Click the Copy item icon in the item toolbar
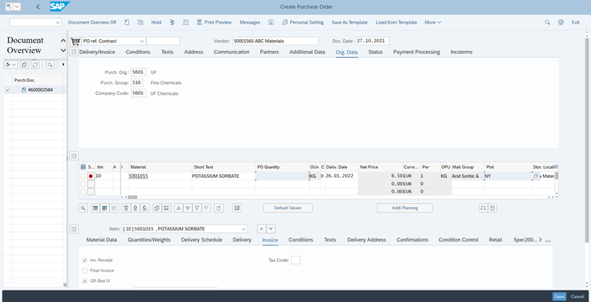The image size is (591, 302). point(157,208)
